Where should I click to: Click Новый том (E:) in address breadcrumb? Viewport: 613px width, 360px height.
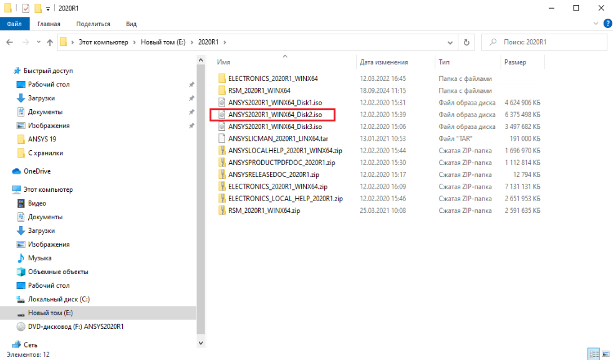coord(163,42)
